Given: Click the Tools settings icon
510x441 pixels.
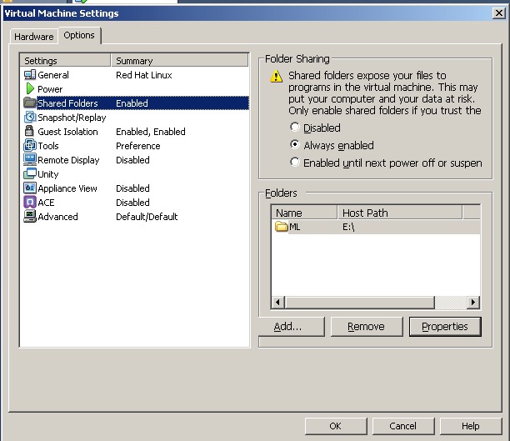Looking at the screenshot, I should tap(30, 146).
